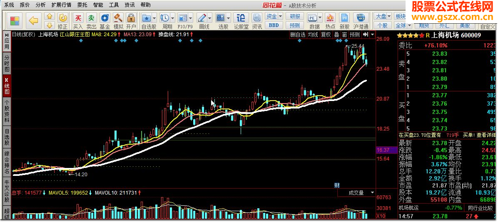Click the 预测 toolbar button below 研报

click(x=295, y=25)
